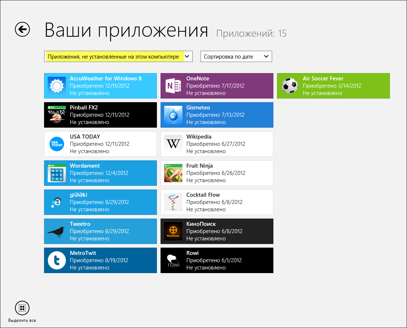Click the MetroTwit round t icon

[x=57, y=260]
